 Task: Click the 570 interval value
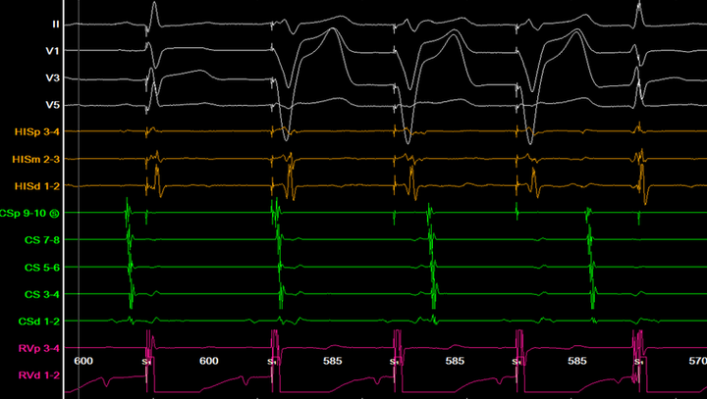697,361
